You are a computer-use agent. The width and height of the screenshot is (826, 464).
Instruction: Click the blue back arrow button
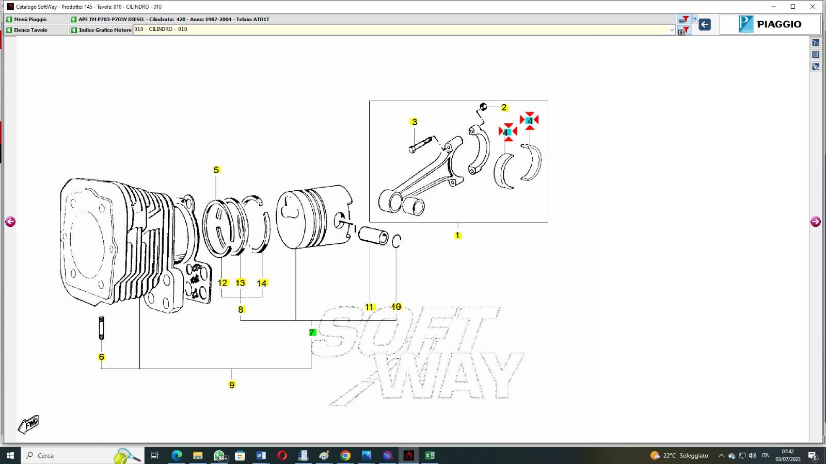coord(705,24)
